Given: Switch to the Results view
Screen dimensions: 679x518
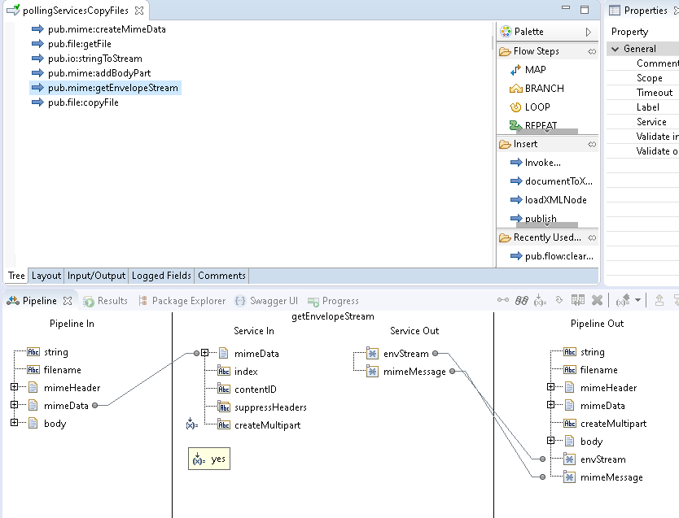Looking at the screenshot, I should click(x=111, y=300).
